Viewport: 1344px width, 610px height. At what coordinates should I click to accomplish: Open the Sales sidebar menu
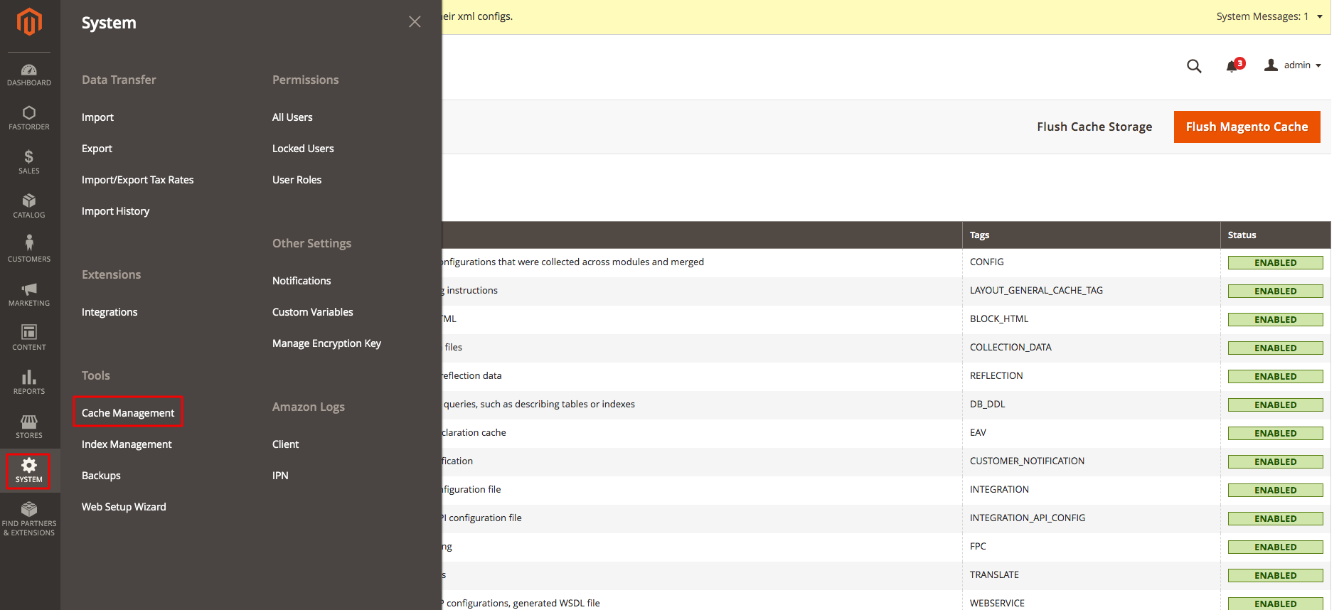pos(29,162)
